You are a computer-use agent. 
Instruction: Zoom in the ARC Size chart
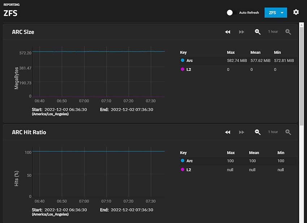point(288,32)
